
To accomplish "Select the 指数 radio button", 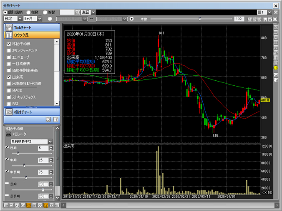I will 28,12.
